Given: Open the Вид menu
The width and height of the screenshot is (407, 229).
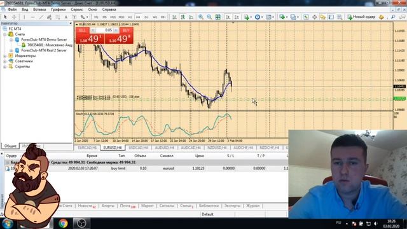Looking at the screenshot, I should click(25, 10).
